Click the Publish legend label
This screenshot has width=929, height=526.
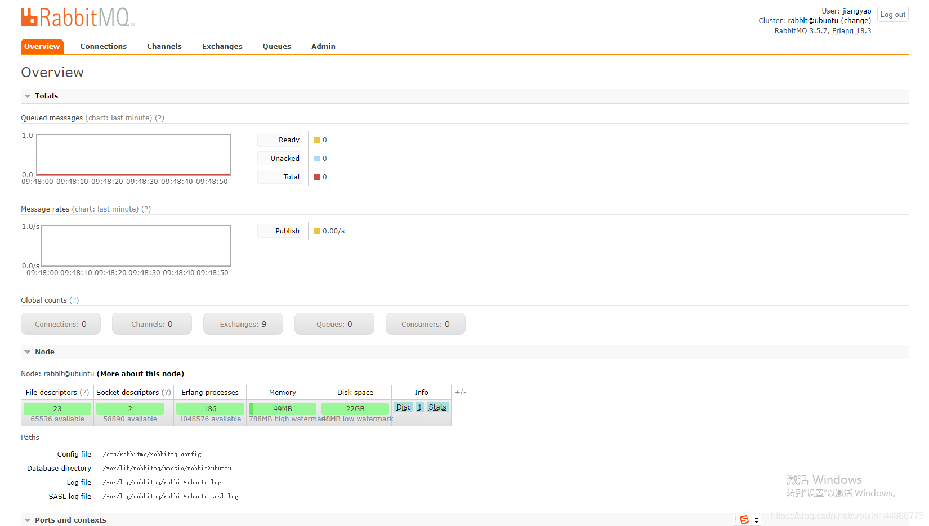[x=280, y=231]
